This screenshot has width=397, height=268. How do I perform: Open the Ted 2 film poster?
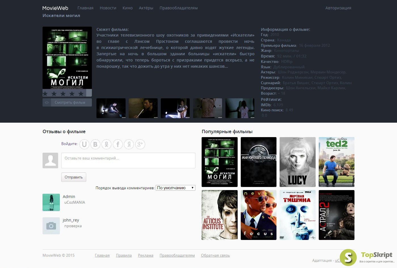coord(337,162)
